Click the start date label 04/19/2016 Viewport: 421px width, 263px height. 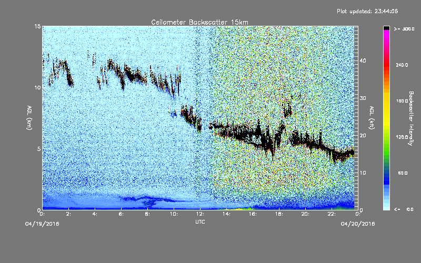click(42, 224)
